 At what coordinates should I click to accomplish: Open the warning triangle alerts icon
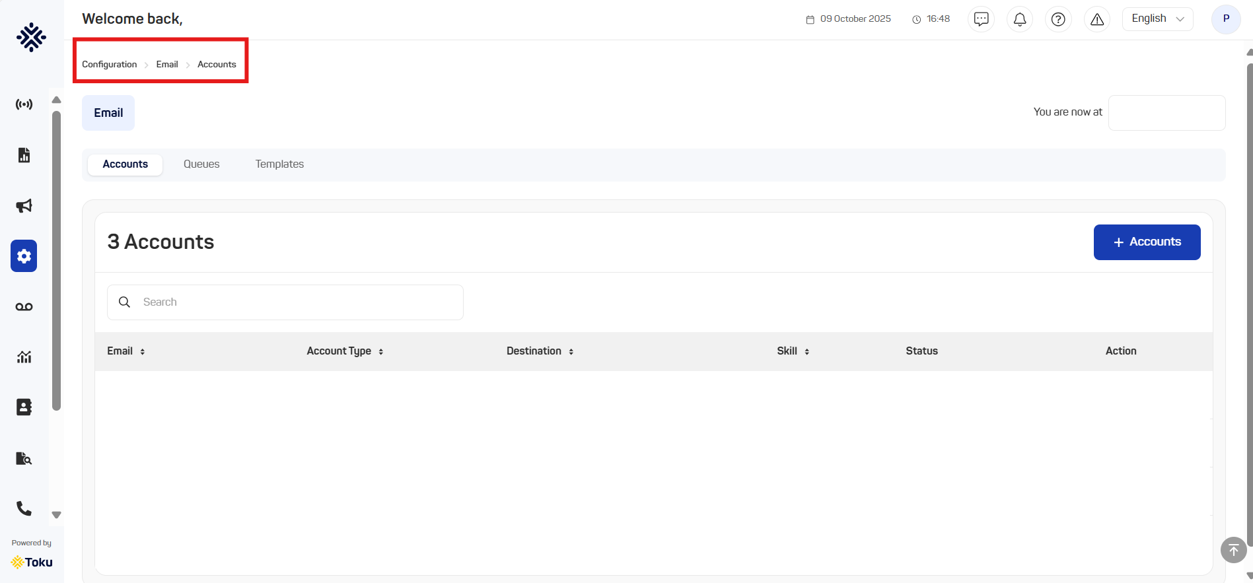point(1097,19)
